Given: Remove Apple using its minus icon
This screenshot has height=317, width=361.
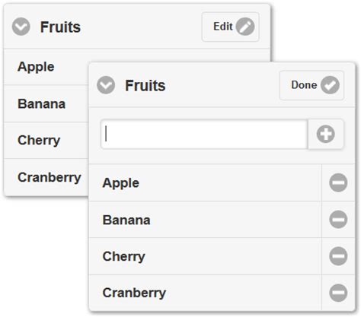Looking at the screenshot, I should [338, 182].
